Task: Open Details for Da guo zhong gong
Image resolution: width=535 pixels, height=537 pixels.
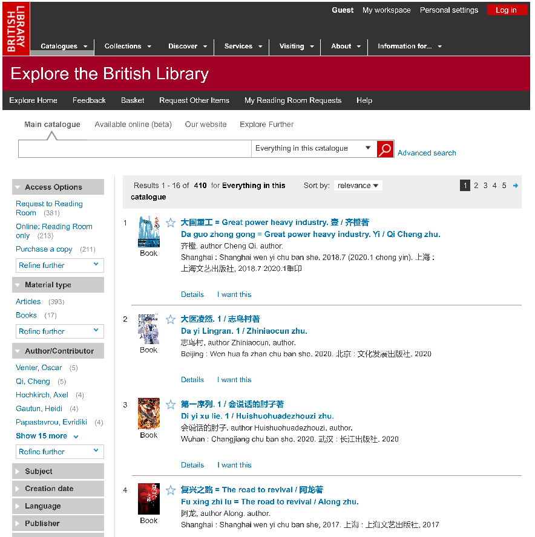Action: tap(192, 295)
